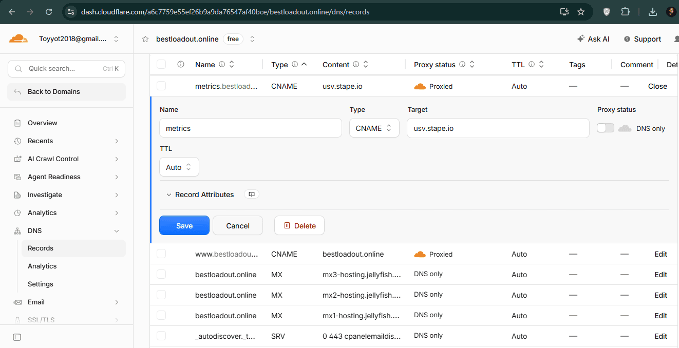Open top-level Analytics in sidebar

coord(67,212)
